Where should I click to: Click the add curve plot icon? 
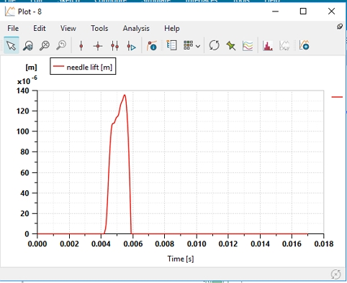tap(304, 45)
